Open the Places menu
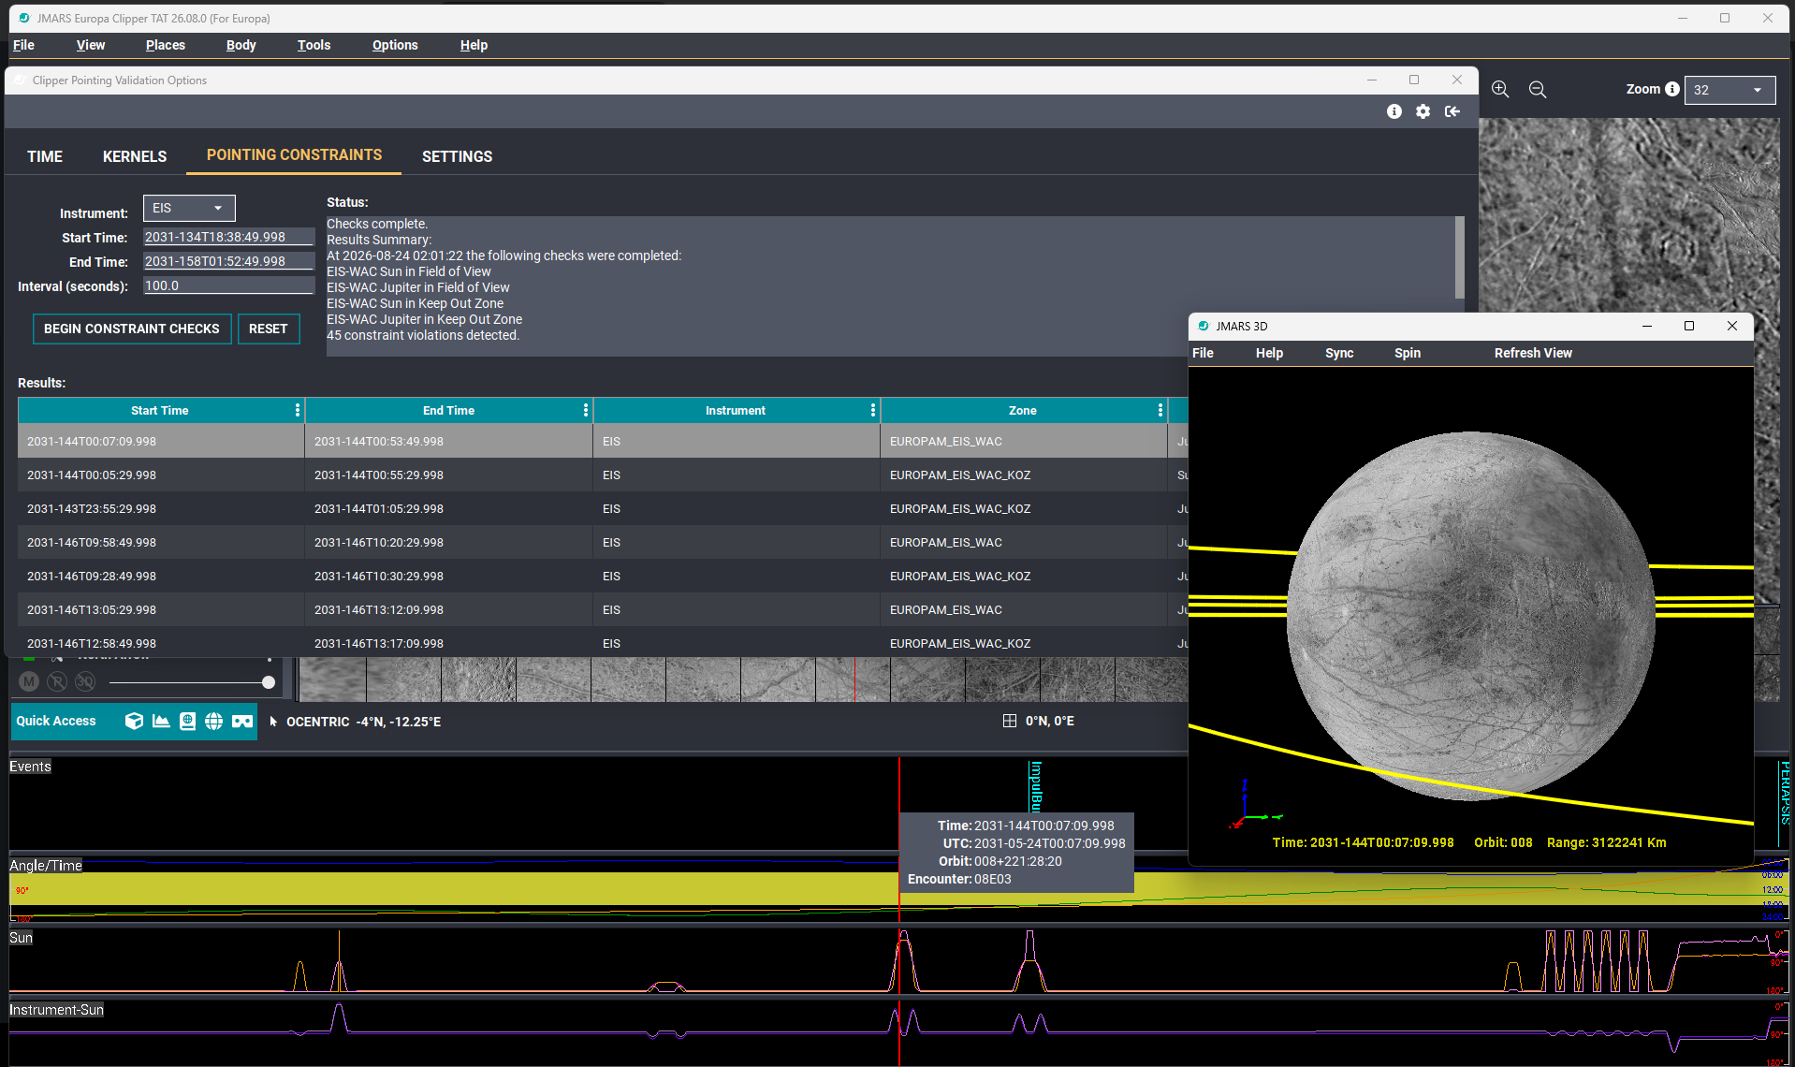The width and height of the screenshot is (1795, 1067). (x=166, y=45)
